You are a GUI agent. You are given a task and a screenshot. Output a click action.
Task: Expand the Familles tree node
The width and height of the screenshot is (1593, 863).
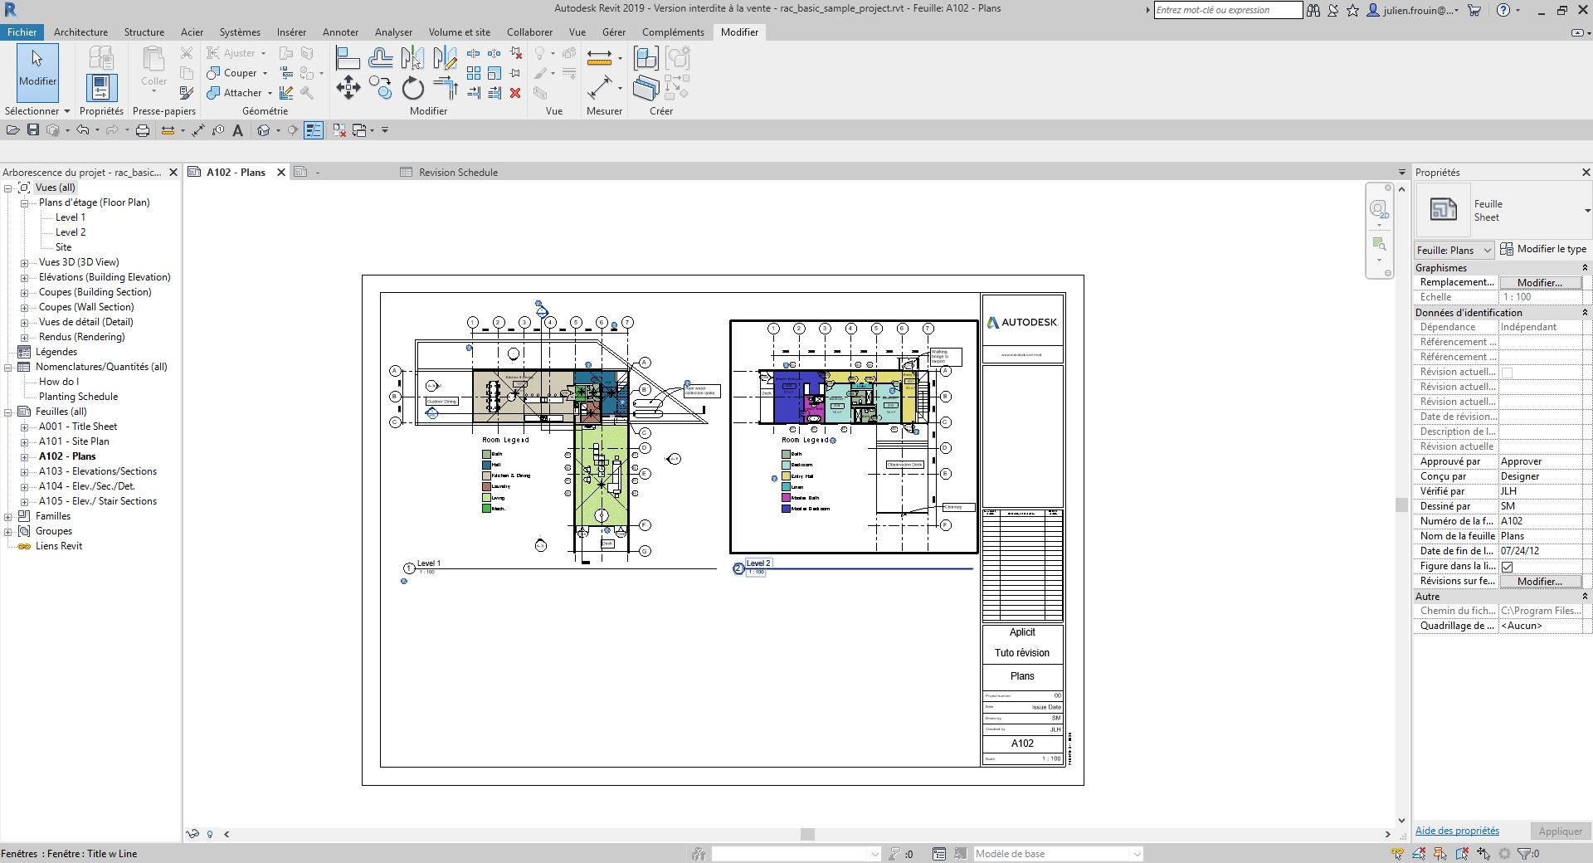pyautogui.click(x=8, y=516)
